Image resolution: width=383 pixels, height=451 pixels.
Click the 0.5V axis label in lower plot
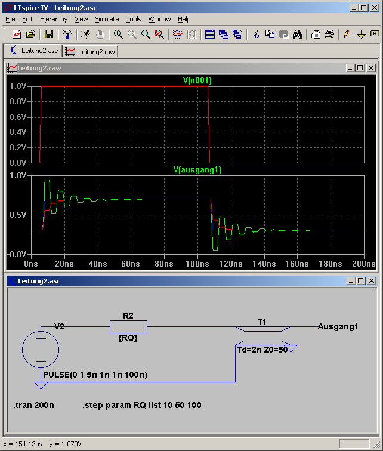pos(18,215)
